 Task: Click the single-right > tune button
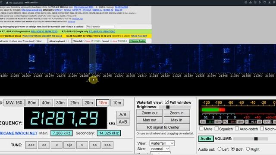[82, 145]
